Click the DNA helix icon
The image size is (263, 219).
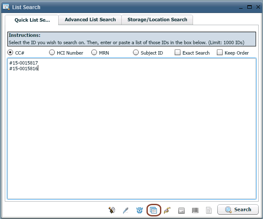point(167,210)
